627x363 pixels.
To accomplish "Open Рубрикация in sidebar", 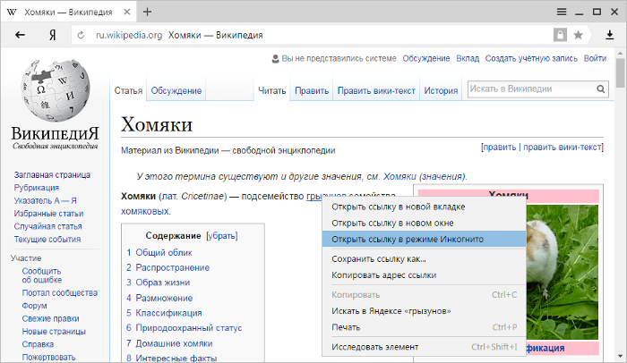I will pos(37,187).
